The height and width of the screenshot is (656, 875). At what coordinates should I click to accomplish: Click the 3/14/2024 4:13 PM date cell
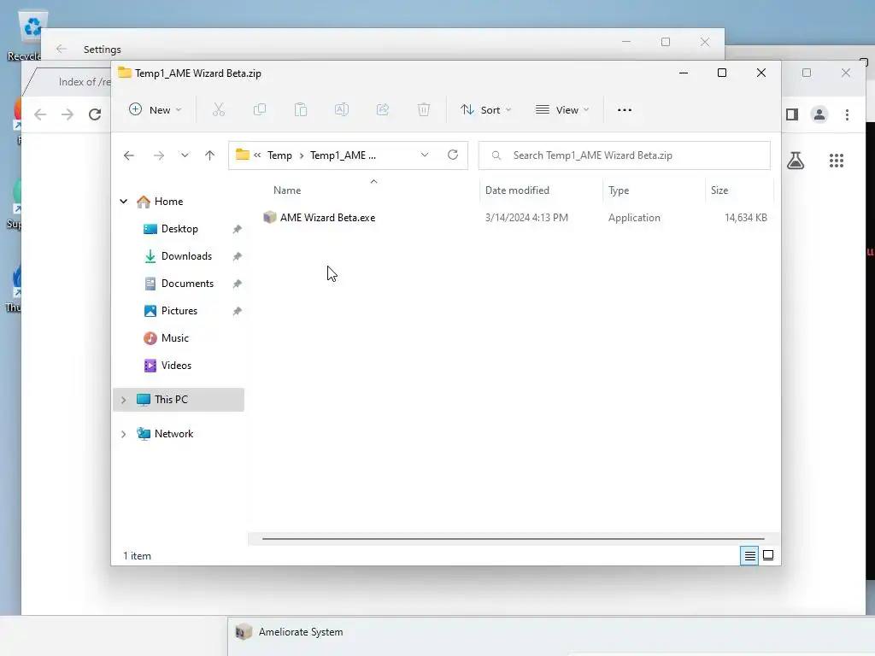pos(526,218)
